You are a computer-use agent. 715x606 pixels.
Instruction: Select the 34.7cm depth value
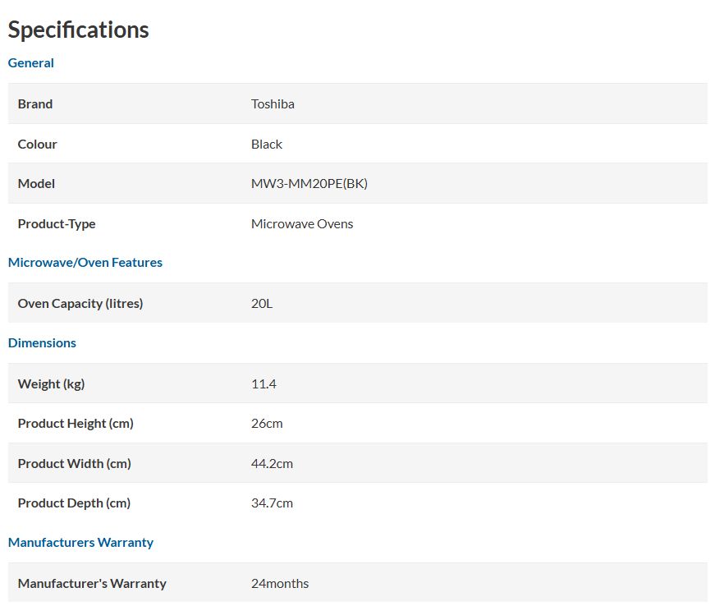tap(273, 503)
